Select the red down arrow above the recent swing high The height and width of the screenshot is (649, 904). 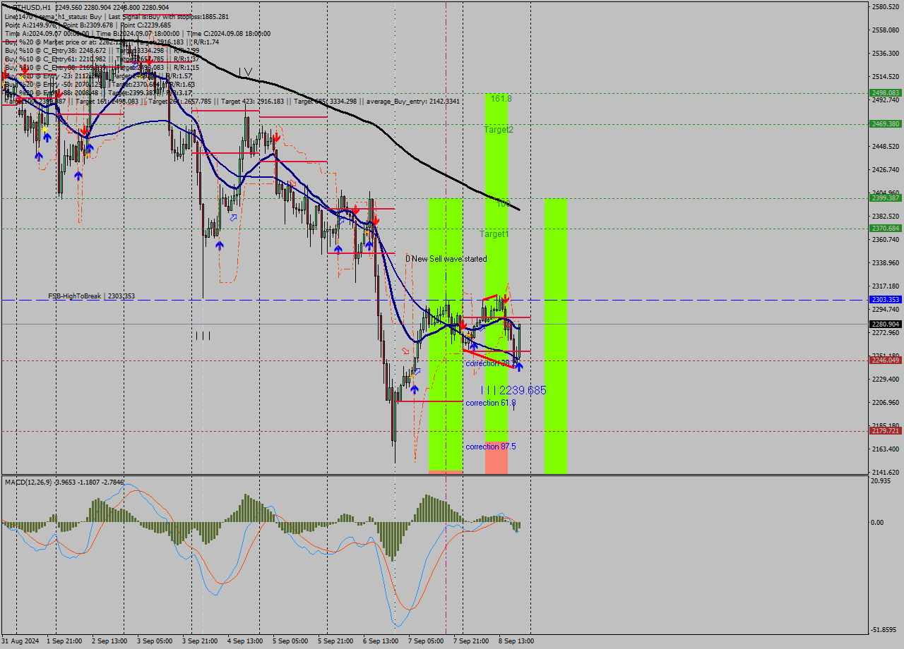[x=505, y=299]
